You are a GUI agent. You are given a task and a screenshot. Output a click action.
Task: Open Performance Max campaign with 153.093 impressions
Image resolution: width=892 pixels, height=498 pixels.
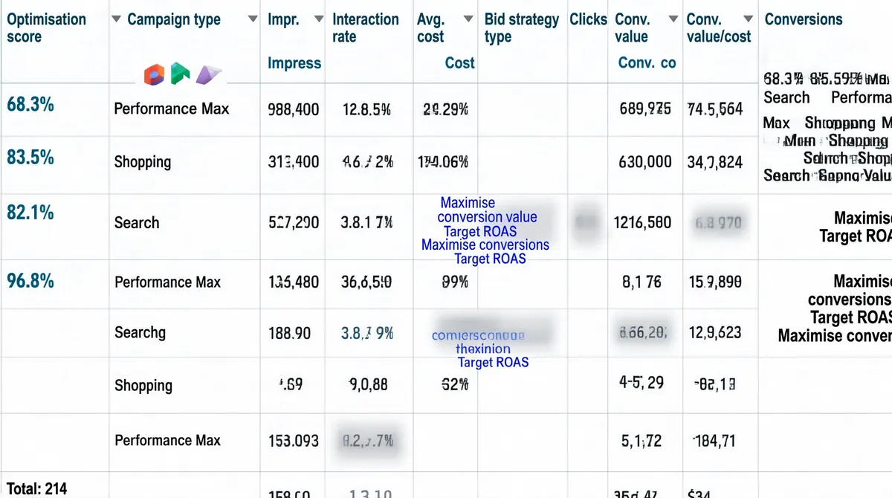(168, 440)
